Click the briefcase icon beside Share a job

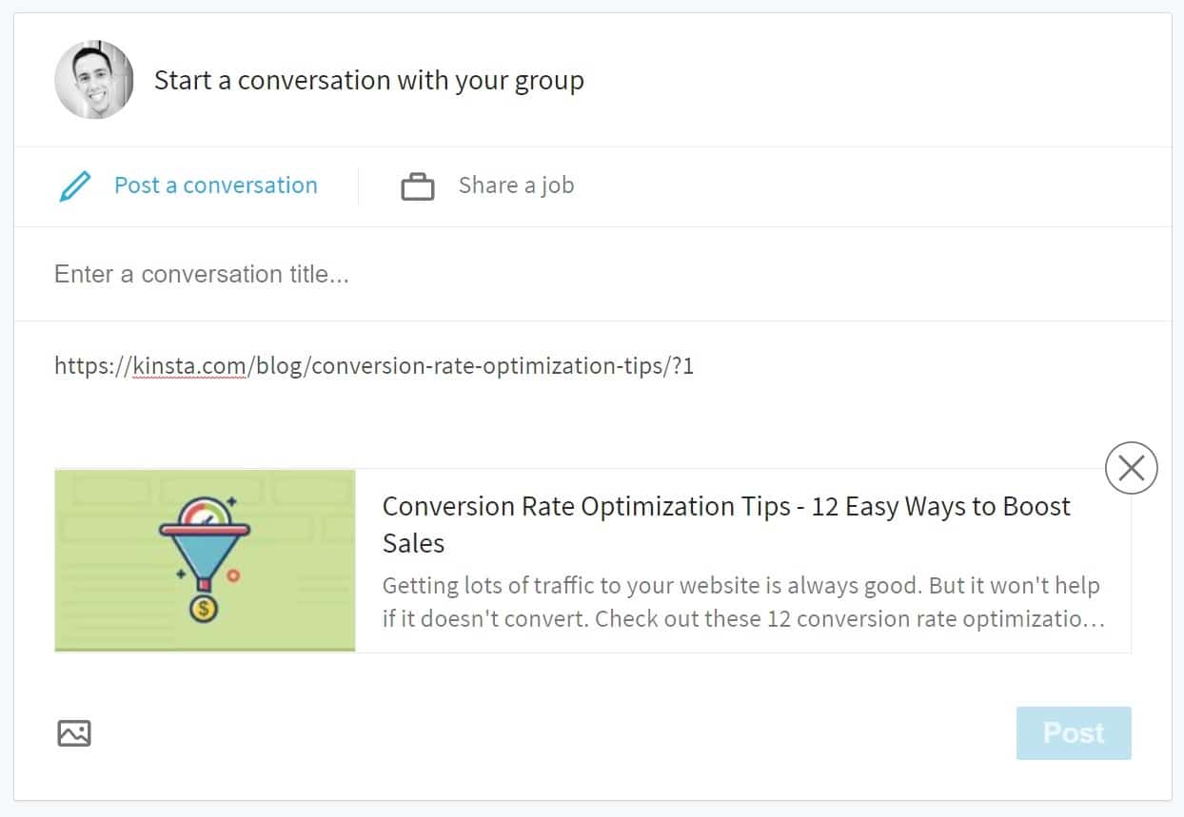[x=417, y=186]
